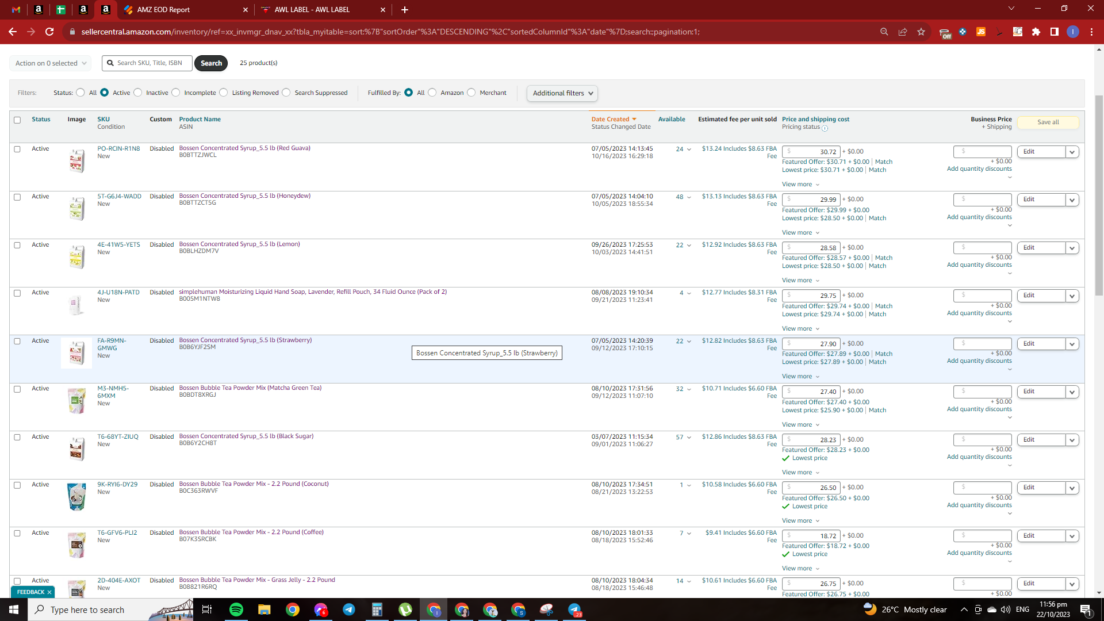The height and width of the screenshot is (621, 1104).
Task: Open File Explorer from the taskbar
Action: (264, 609)
